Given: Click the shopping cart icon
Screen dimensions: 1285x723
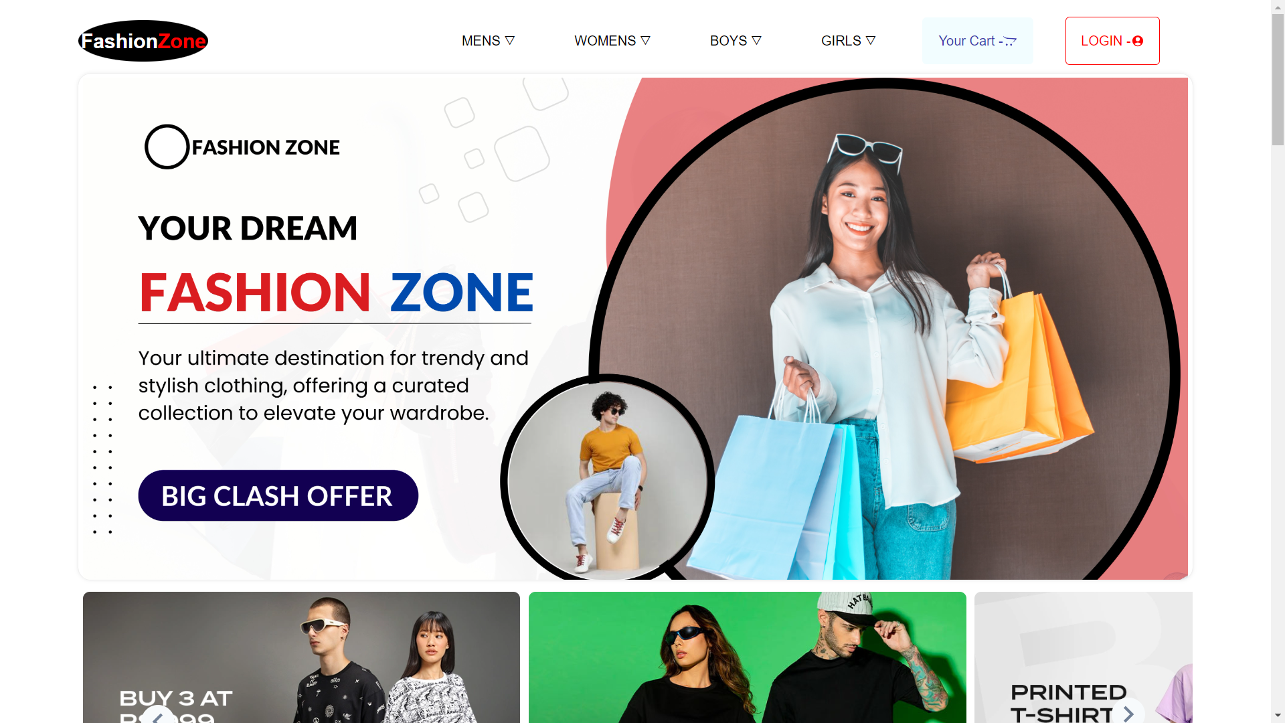Looking at the screenshot, I should [1011, 42].
